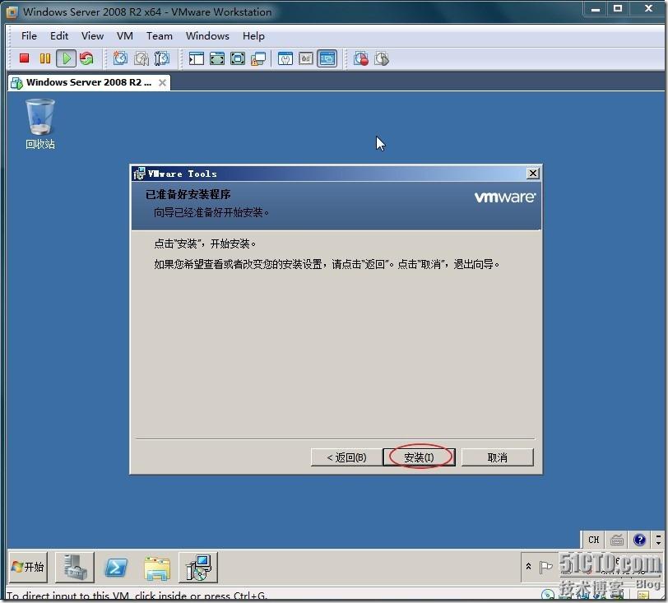Image resolution: width=668 pixels, height=603 pixels.
Task: Click the 开始 Start button
Action: (28, 567)
